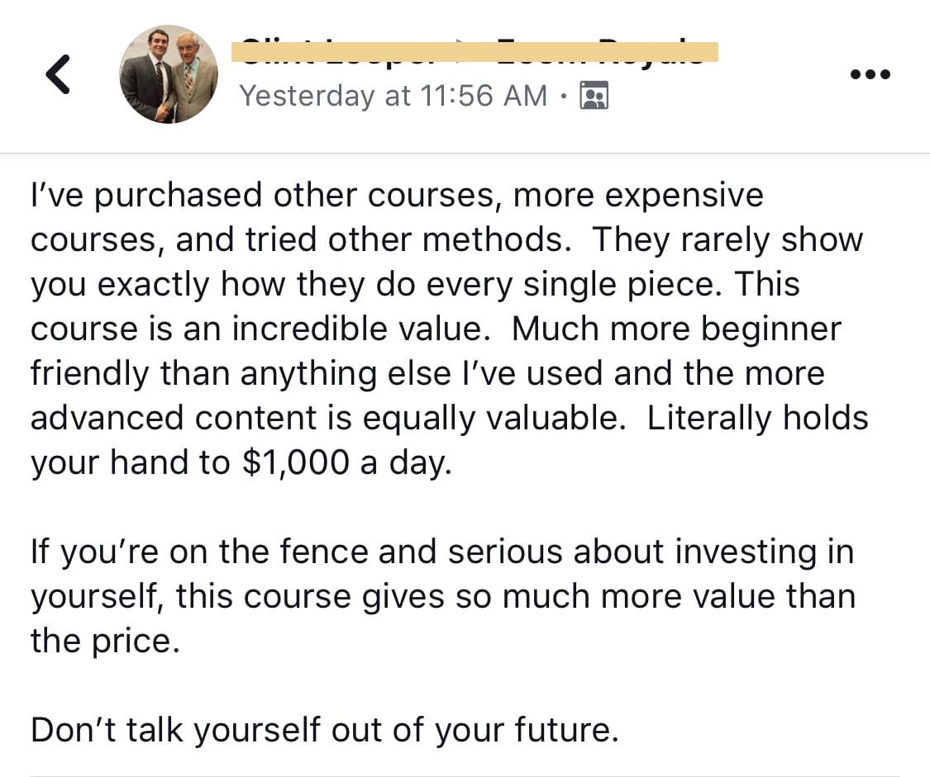Tap the group members audience icon
Screen dimensions: 930x777
pyautogui.click(x=594, y=95)
